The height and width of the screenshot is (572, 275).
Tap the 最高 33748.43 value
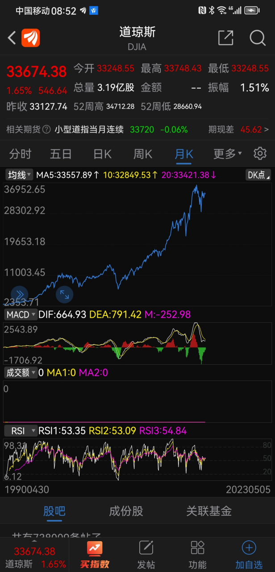[183, 68]
